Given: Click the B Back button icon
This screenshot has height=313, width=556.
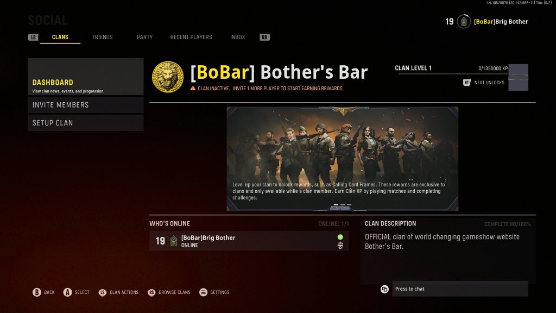Looking at the screenshot, I should [37, 292].
